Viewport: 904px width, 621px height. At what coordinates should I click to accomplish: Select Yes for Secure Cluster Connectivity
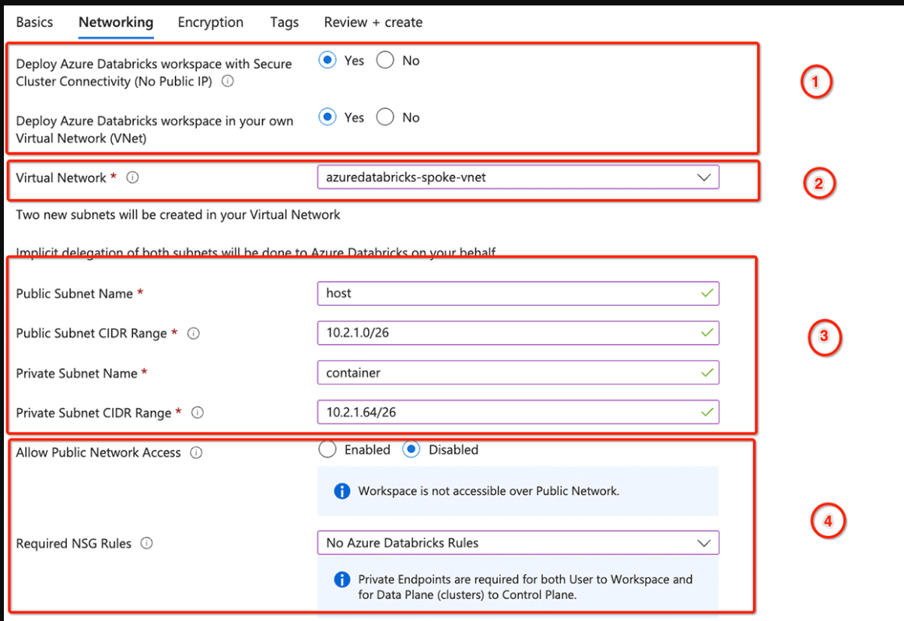pyautogui.click(x=328, y=60)
